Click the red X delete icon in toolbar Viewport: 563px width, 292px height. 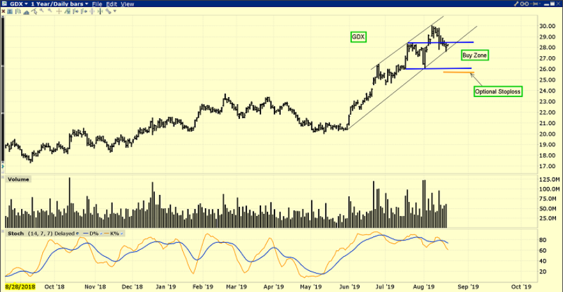[x=3, y=11]
